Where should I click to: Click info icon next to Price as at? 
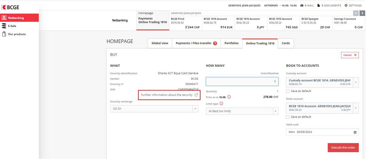[229, 97]
